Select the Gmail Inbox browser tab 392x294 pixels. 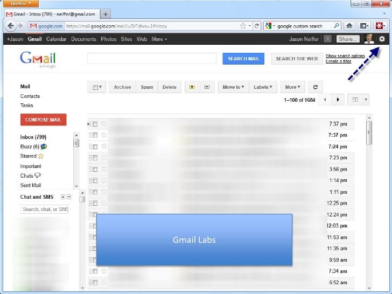point(52,14)
